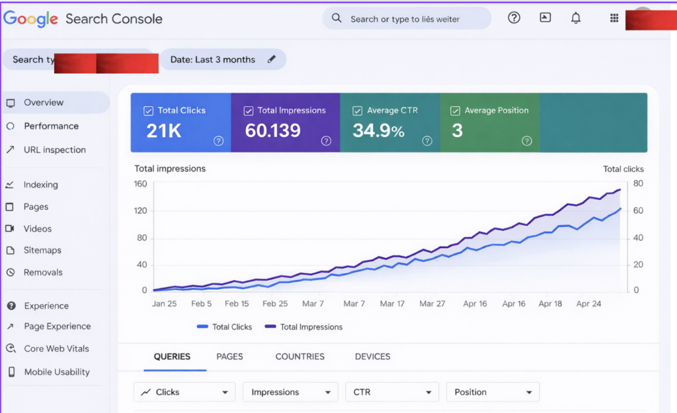Open the Google apps grid icon
677x413 pixels.
click(x=614, y=18)
